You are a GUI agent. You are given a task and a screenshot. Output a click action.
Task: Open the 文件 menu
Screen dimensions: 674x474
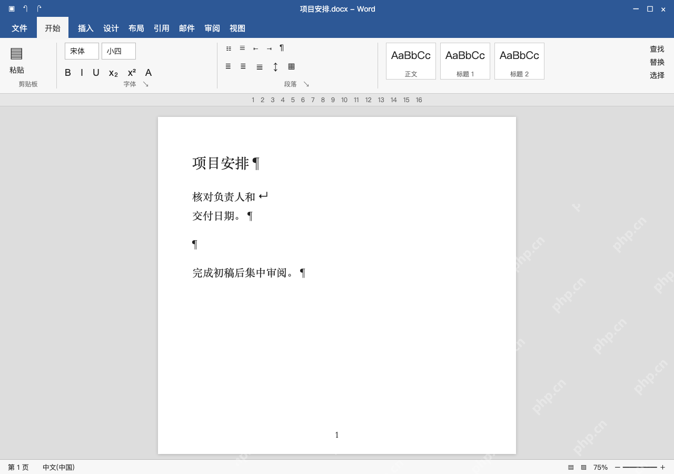tap(19, 28)
